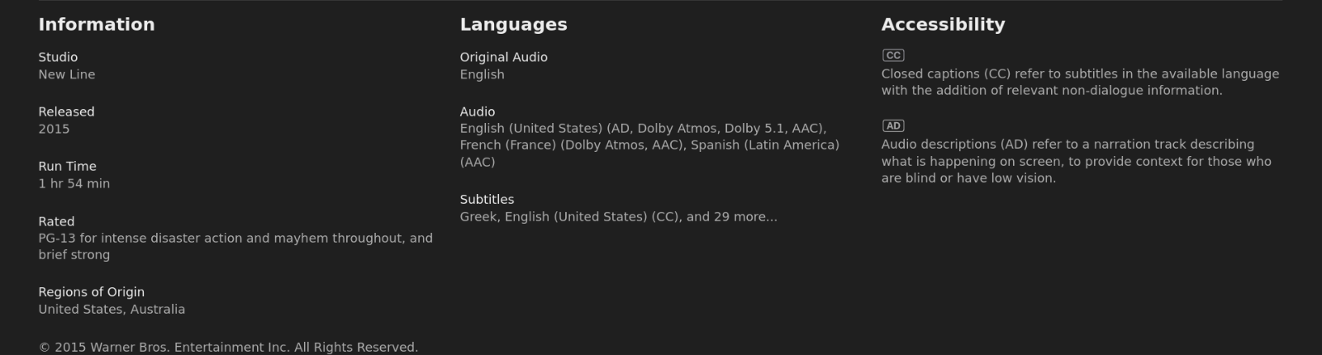This screenshot has width=1322, height=355.
Task: Click the Original Audio English value
Action: coord(483,74)
